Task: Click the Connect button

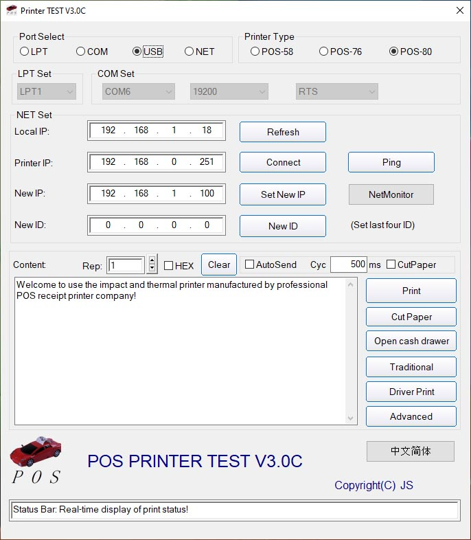Action: tap(283, 162)
